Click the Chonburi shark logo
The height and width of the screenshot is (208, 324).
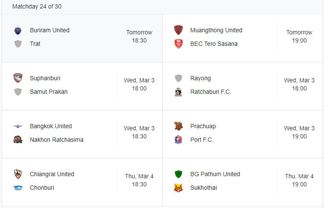(x=18, y=188)
